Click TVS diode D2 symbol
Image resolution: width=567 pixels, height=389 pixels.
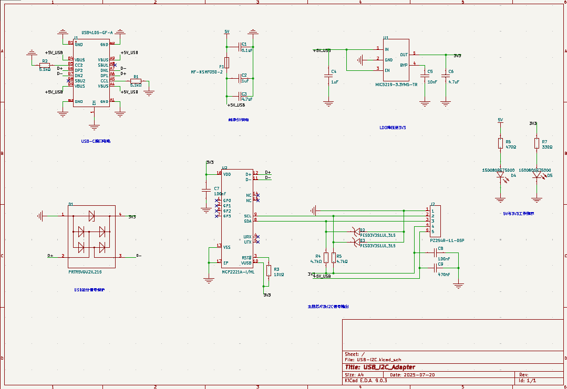(356, 232)
